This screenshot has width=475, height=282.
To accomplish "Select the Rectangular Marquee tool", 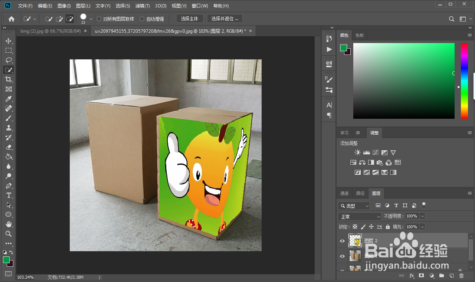I will 9,50.
